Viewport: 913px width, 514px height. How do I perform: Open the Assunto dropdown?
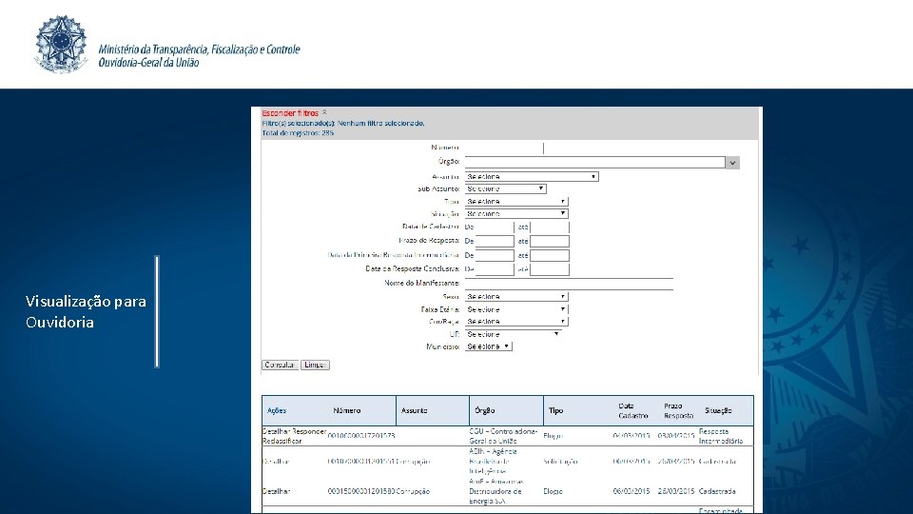pos(532,177)
